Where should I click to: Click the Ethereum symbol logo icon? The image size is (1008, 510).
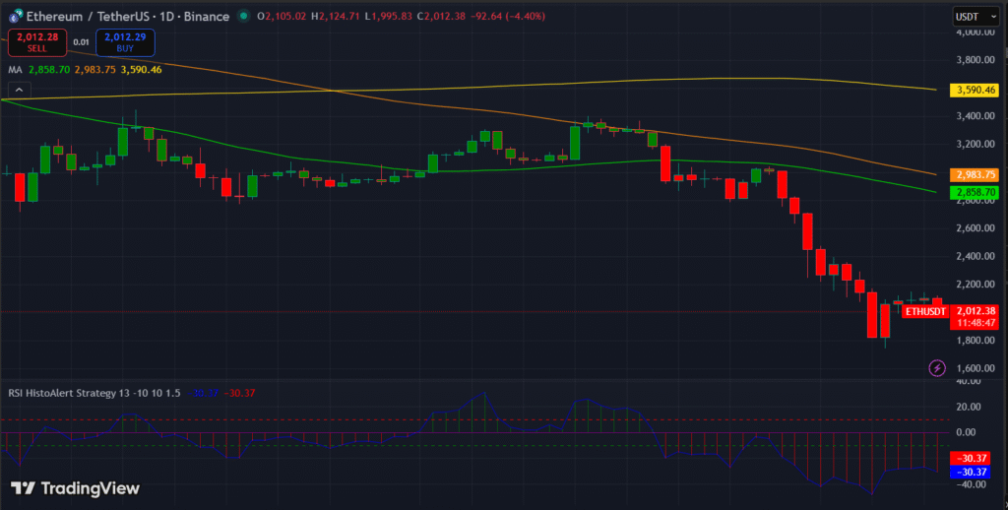[13, 15]
